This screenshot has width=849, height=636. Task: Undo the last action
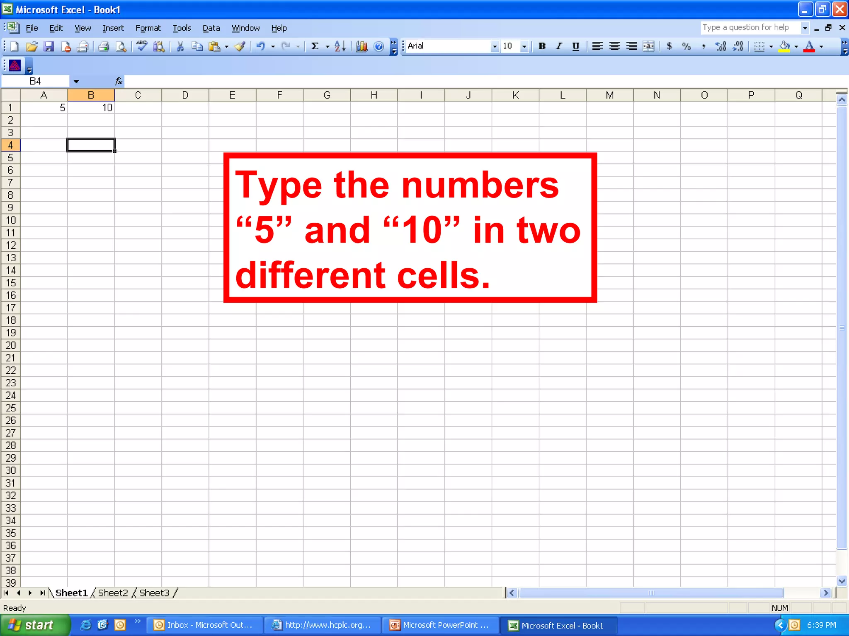(260, 46)
